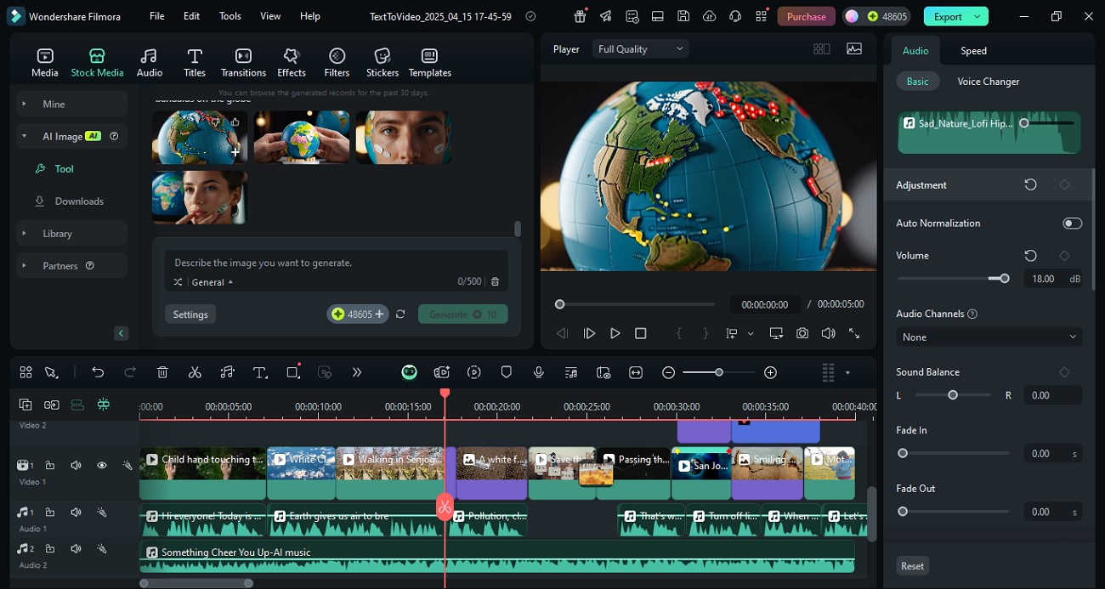Mute the Audio 1 track
The width and height of the screenshot is (1105, 589).
[76, 513]
